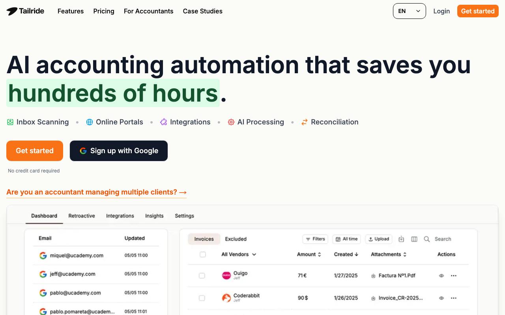
Task: Click the Tailride logo
Action: [x=25, y=11]
